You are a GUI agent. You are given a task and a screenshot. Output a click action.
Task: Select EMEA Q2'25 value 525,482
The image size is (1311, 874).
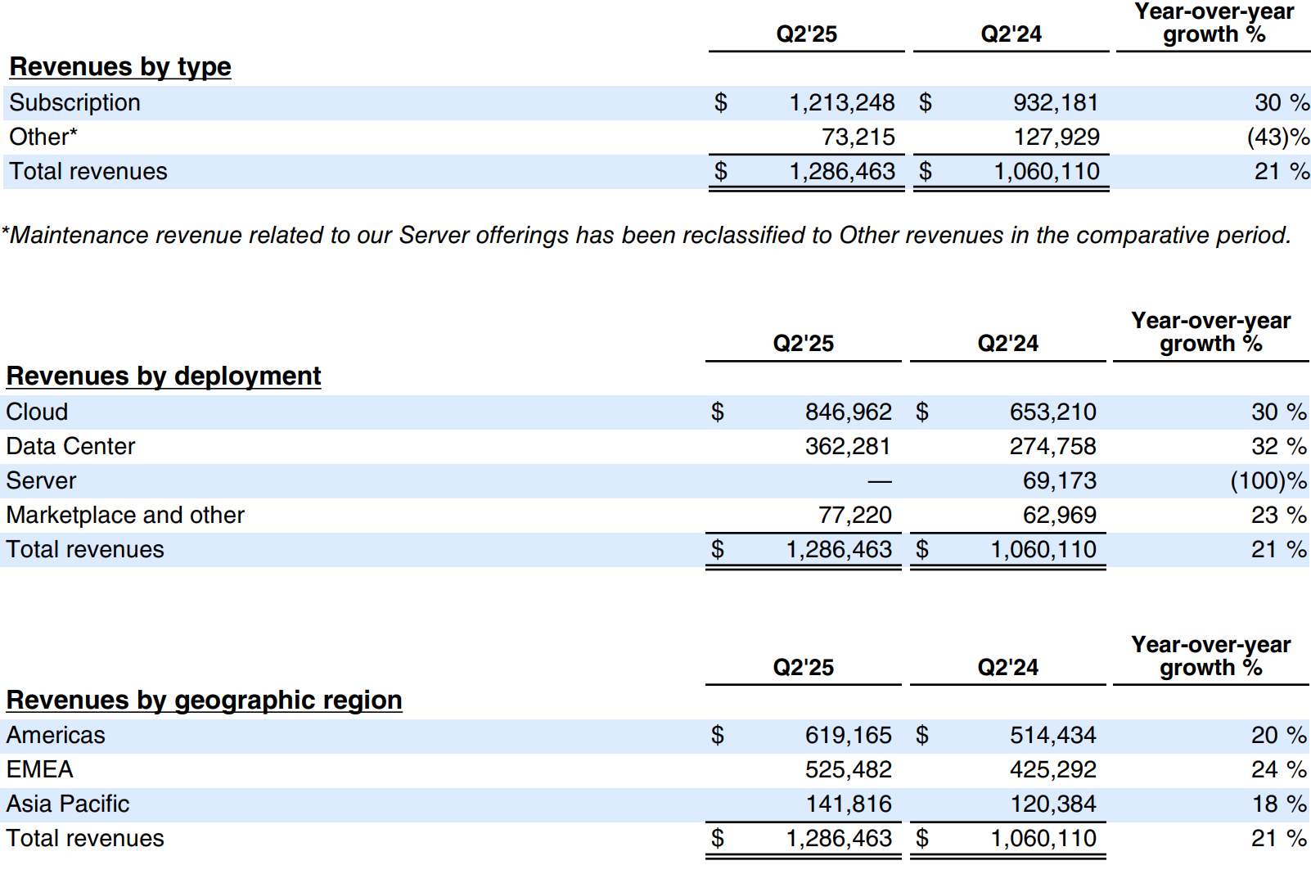[848, 769]
